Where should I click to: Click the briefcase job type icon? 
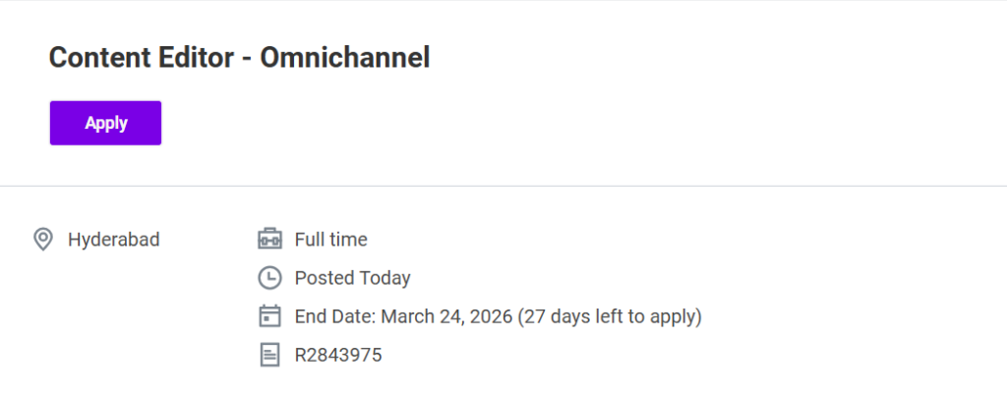click(269, 239)
